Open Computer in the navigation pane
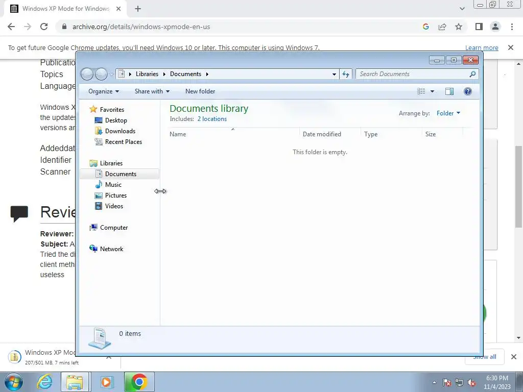 pyautogui.click(x=114, y=228)
